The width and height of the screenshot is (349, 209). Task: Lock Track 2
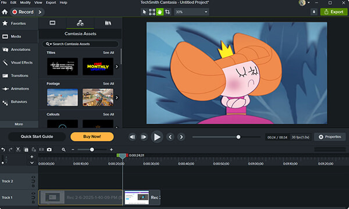point(33,186)
